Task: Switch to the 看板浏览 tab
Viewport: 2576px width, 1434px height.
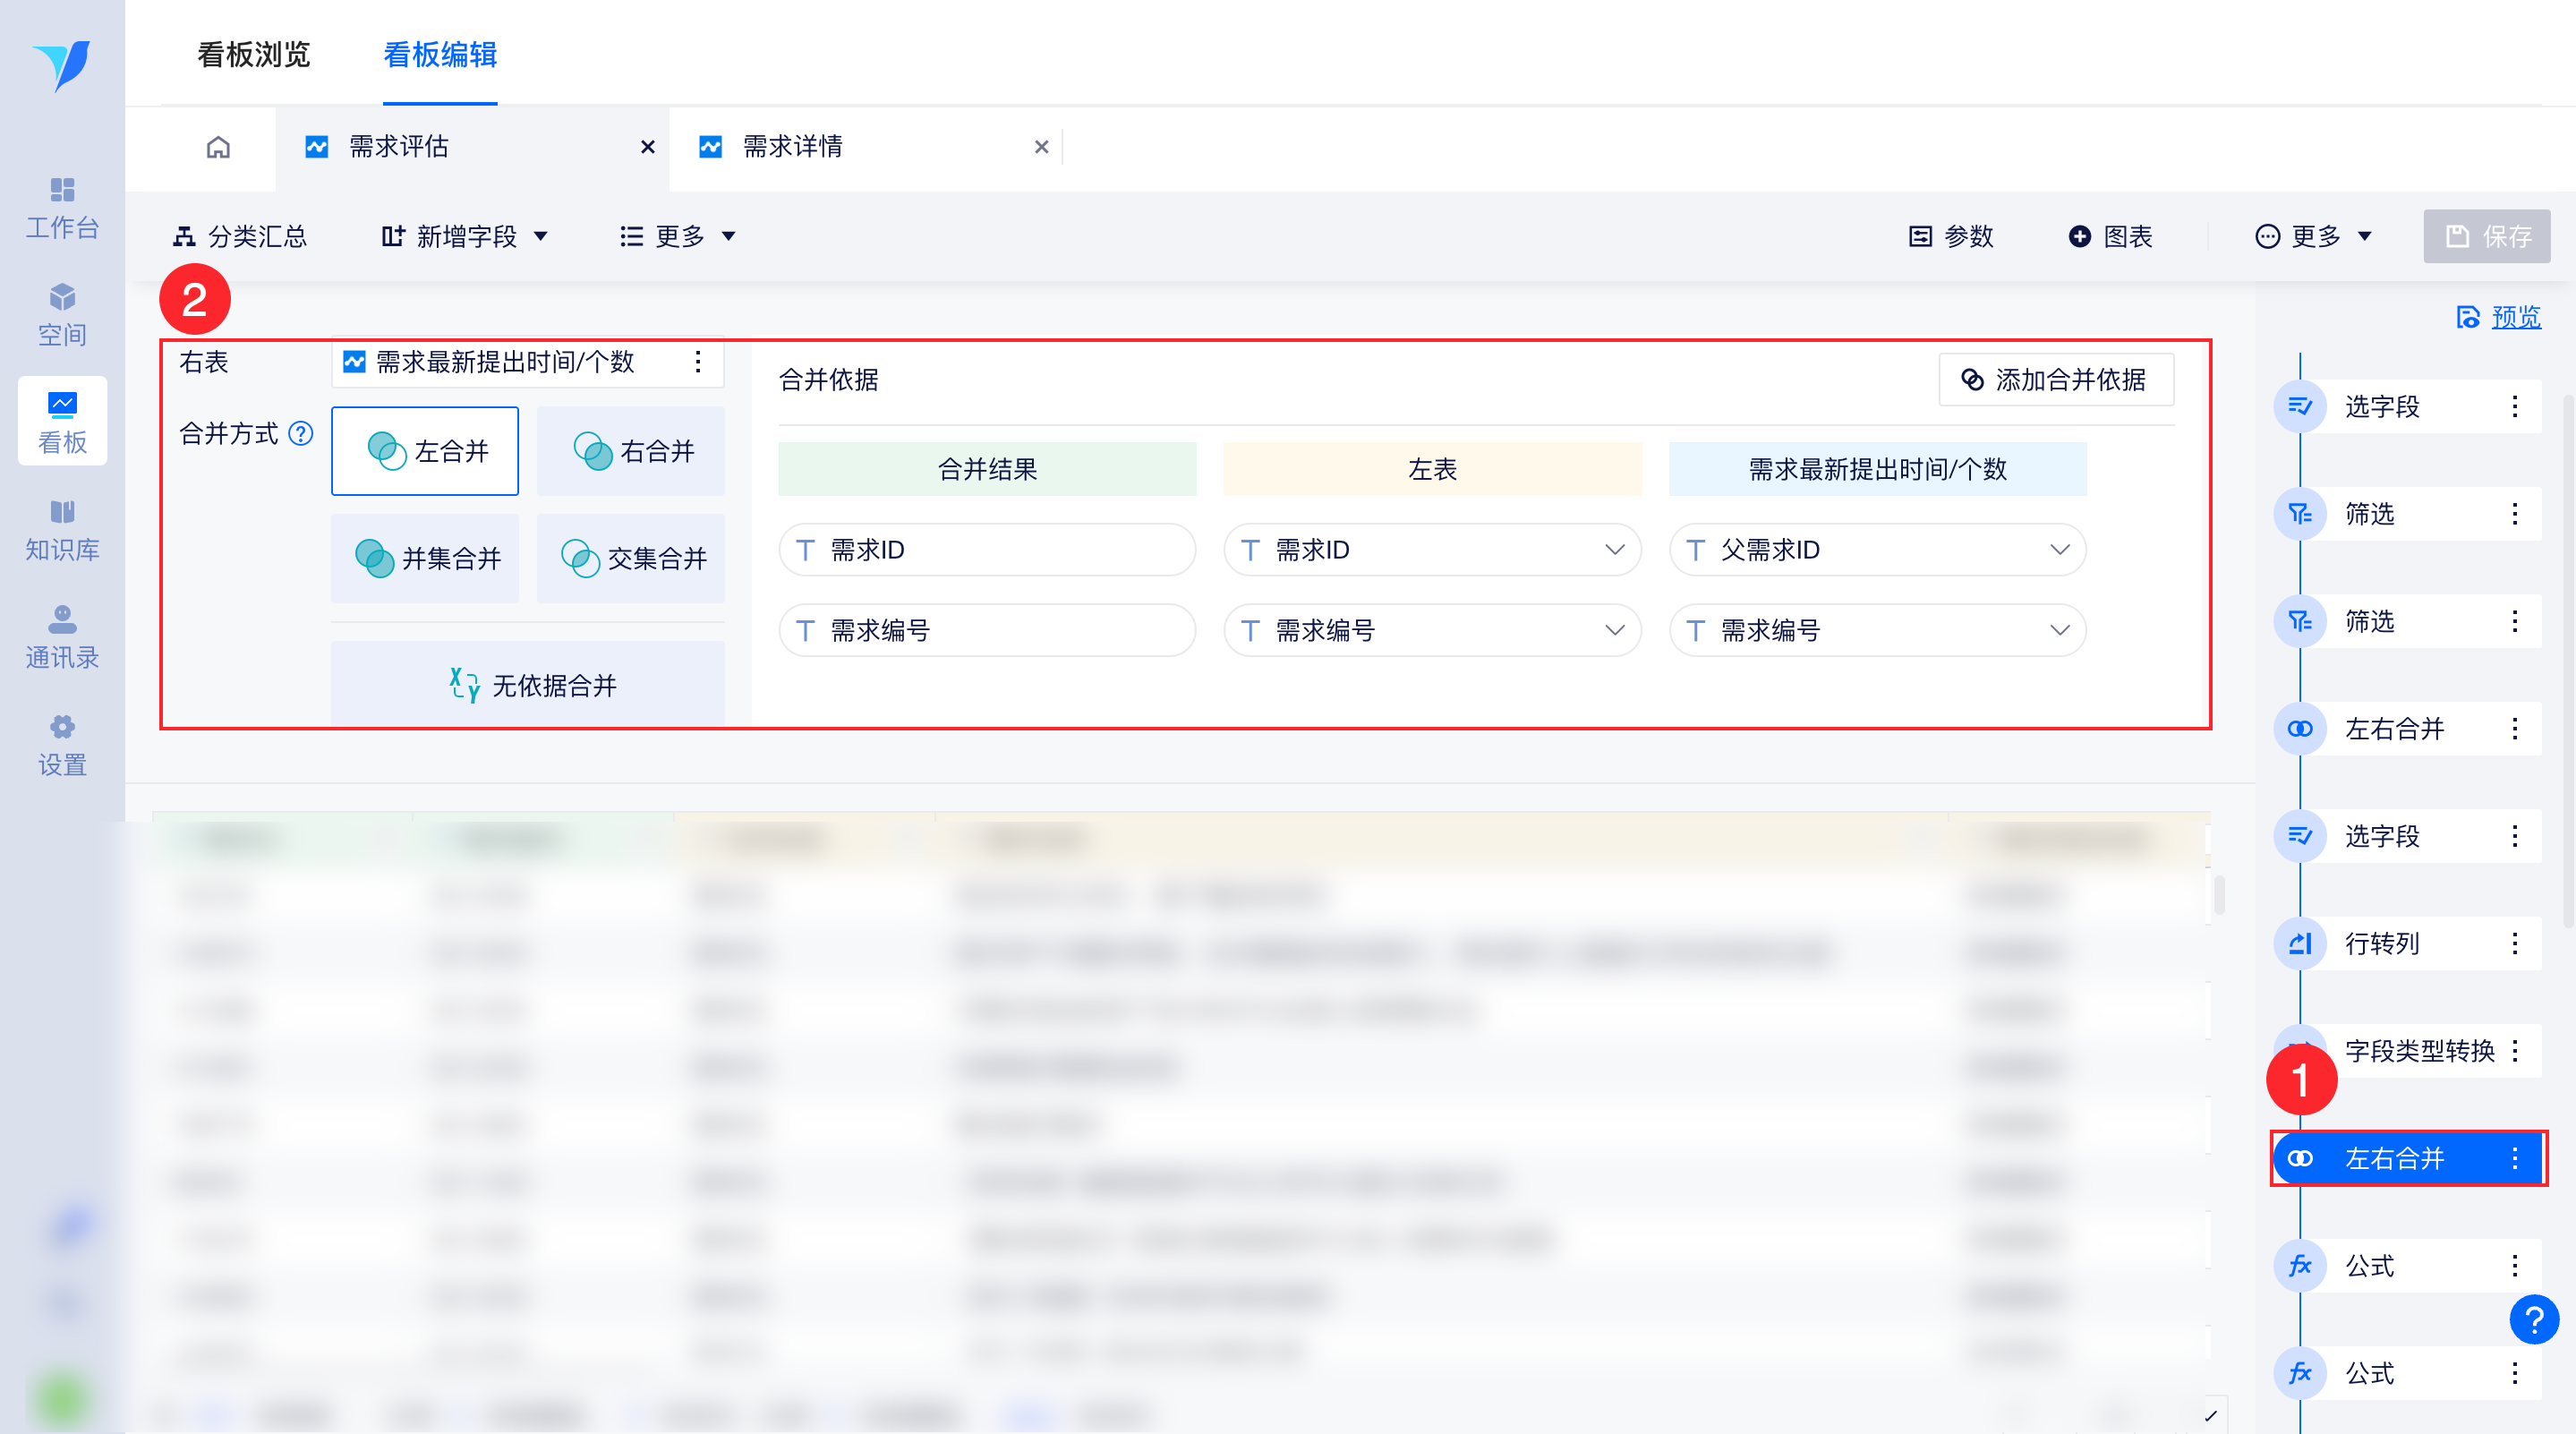Action: click(254, 54)
